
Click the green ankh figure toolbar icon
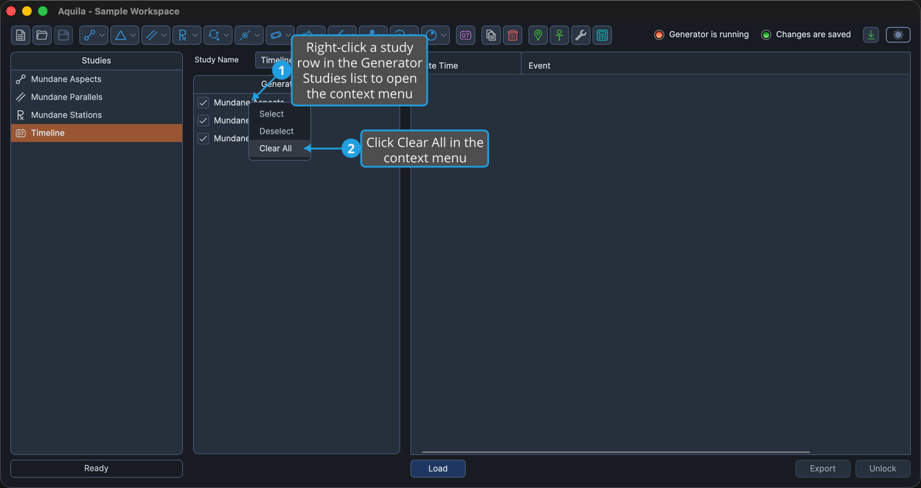559,35
